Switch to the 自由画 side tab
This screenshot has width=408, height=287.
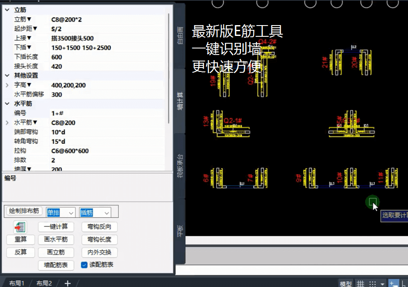(180, 37)
